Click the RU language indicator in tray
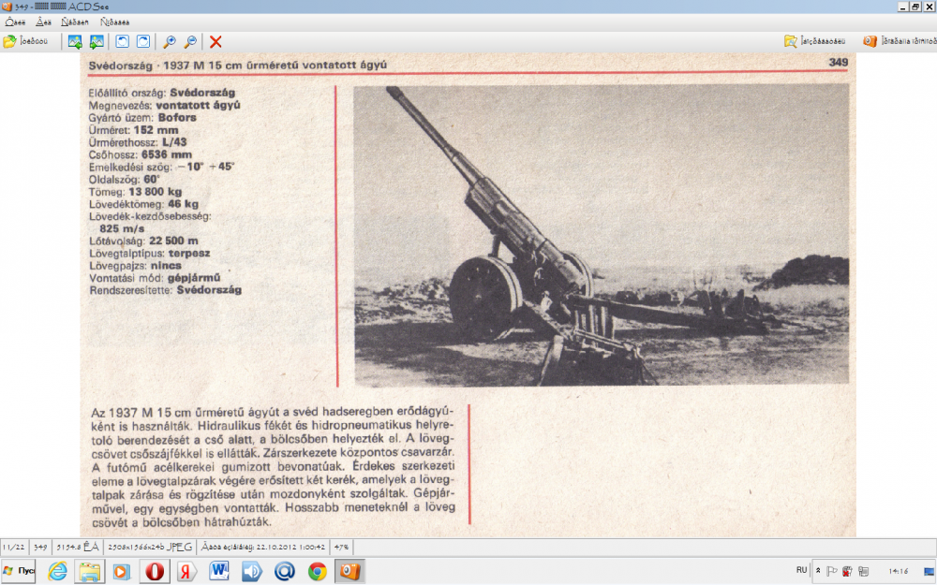The image size is (937, 585). pos(801,569)
